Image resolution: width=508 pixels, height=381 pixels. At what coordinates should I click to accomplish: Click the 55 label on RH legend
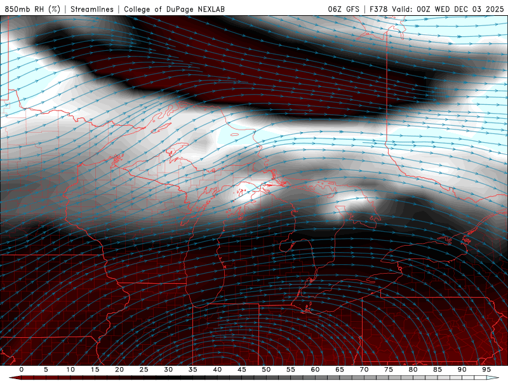pyautogui.click(x=291, y=370)
